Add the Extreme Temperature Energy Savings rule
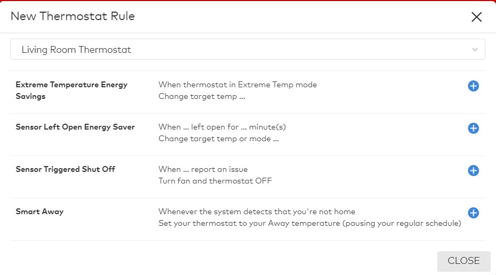 tap(473, 86)
